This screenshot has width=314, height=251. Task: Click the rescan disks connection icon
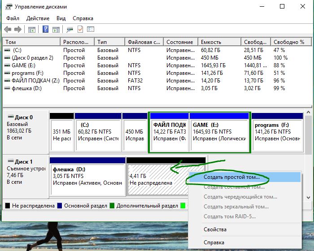(x=70, y=30)
